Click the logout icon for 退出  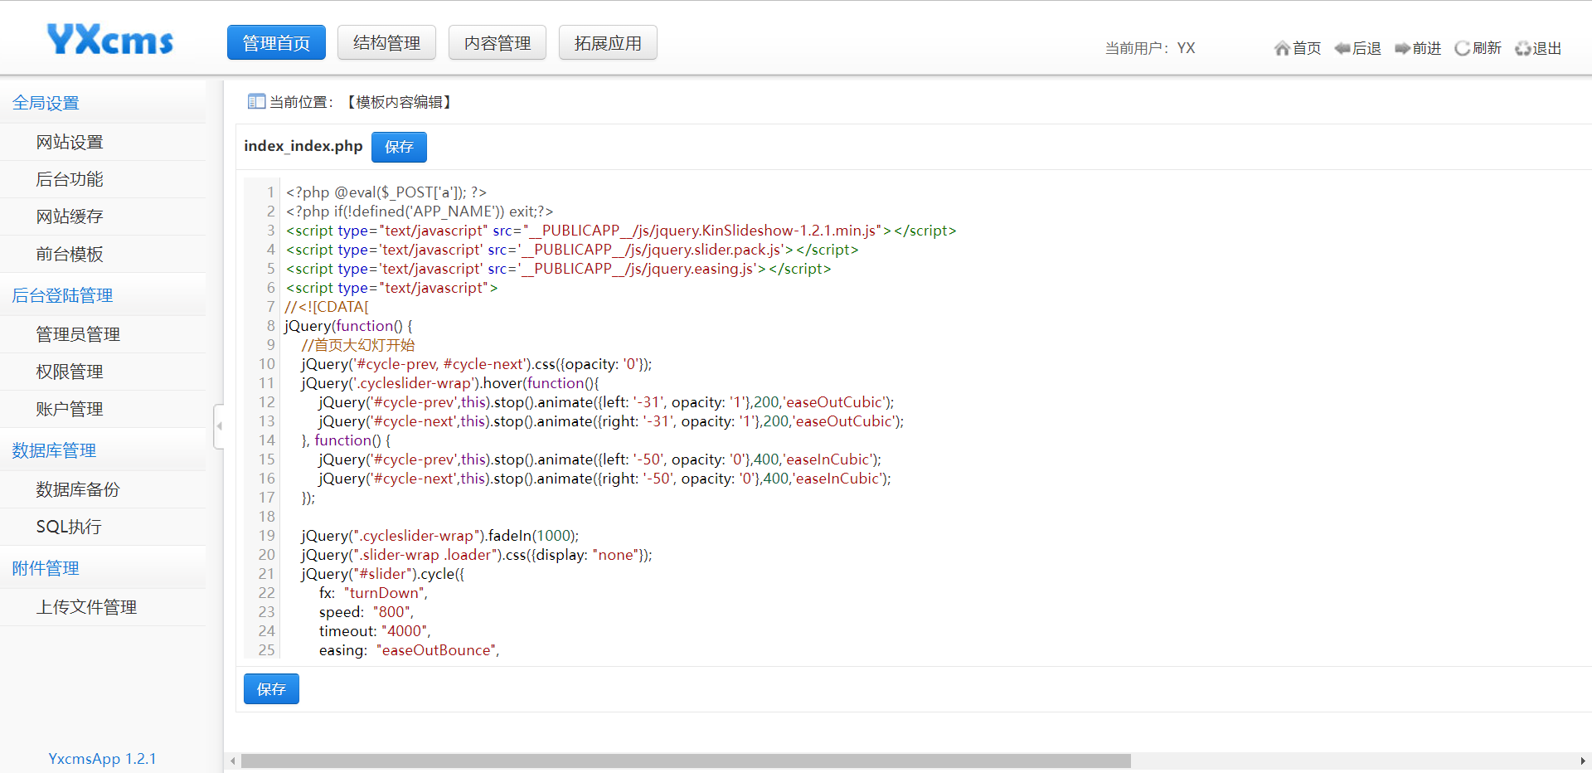[x=1523, y=48]
